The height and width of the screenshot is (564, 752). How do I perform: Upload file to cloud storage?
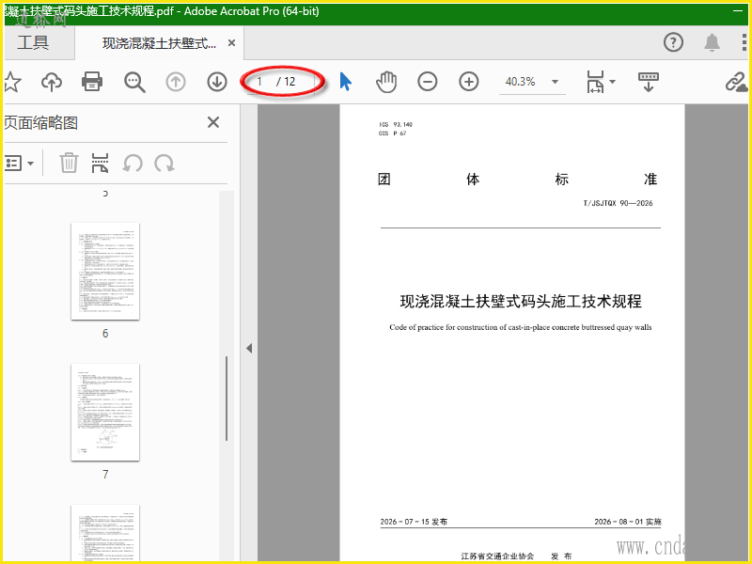pos(52,82)
